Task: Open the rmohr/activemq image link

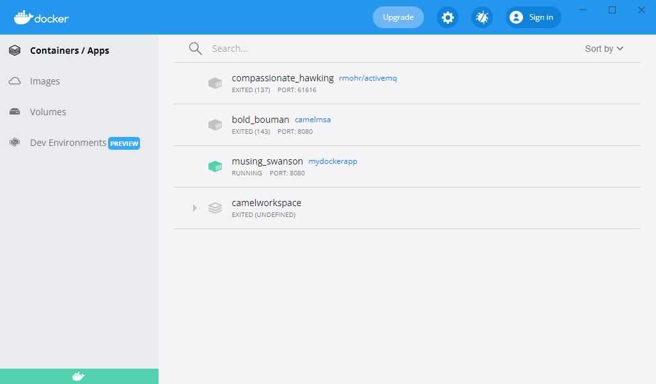Action: (x=368, y=78)
